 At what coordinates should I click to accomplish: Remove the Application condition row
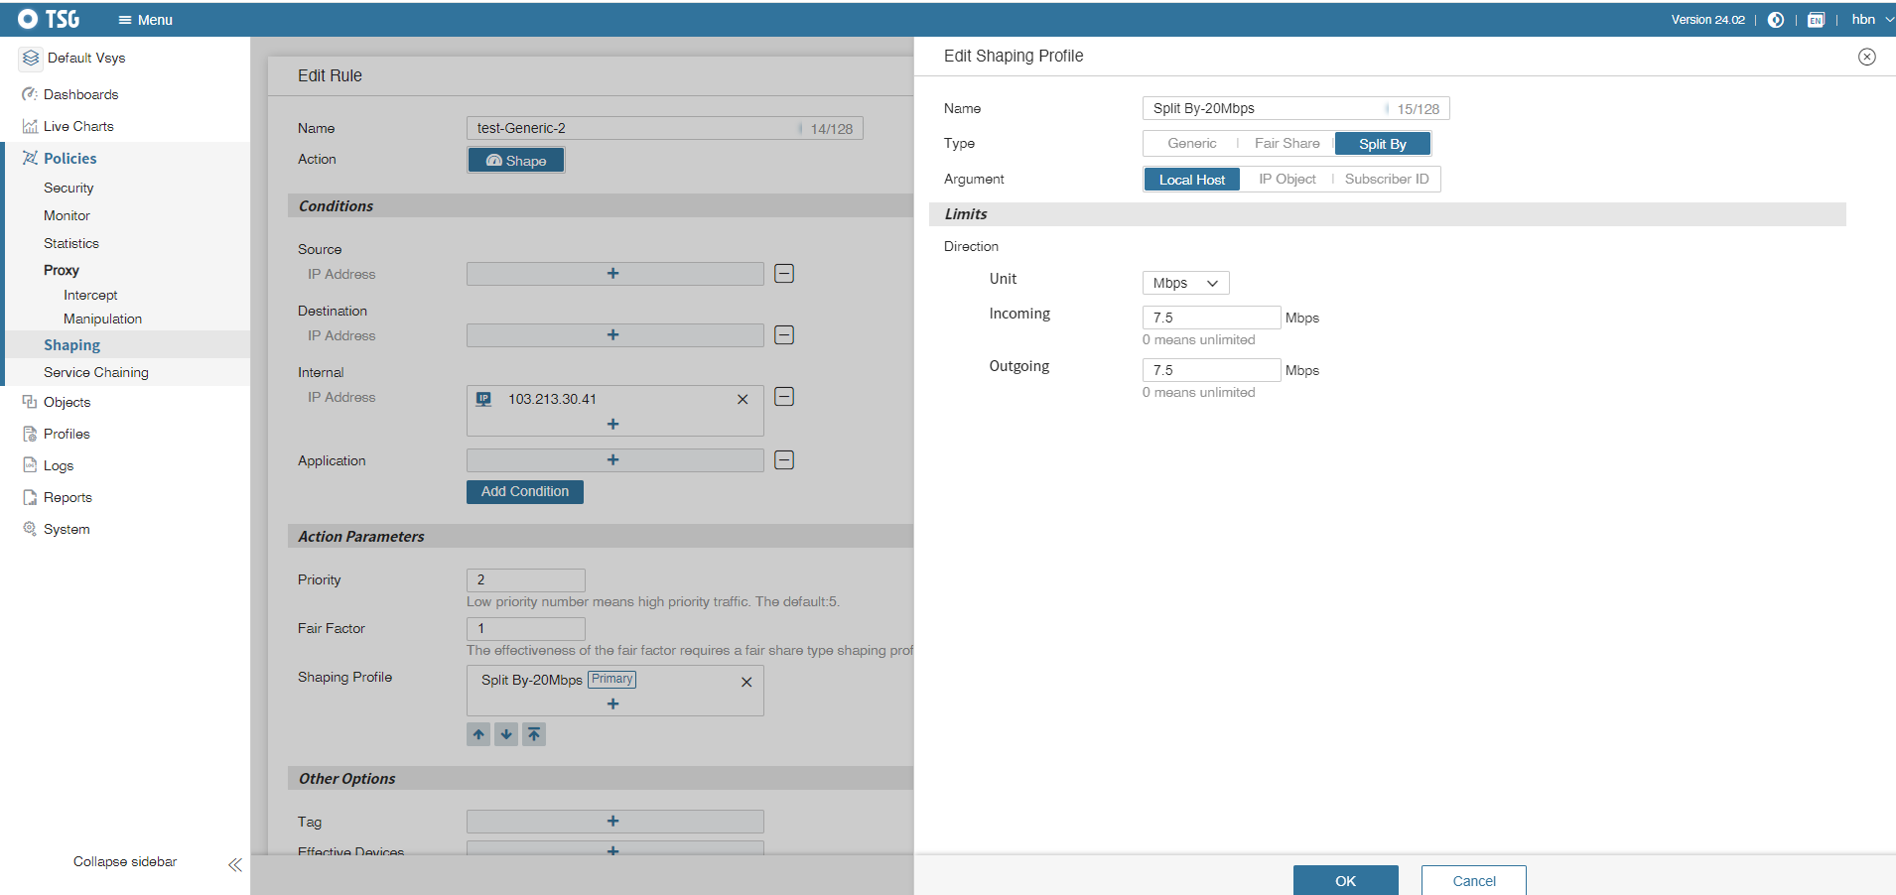tap(784, 460)
